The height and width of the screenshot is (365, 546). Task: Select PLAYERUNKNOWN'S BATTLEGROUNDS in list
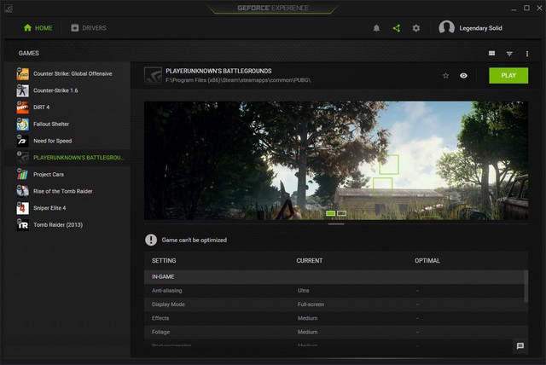[x=68, y=158]
